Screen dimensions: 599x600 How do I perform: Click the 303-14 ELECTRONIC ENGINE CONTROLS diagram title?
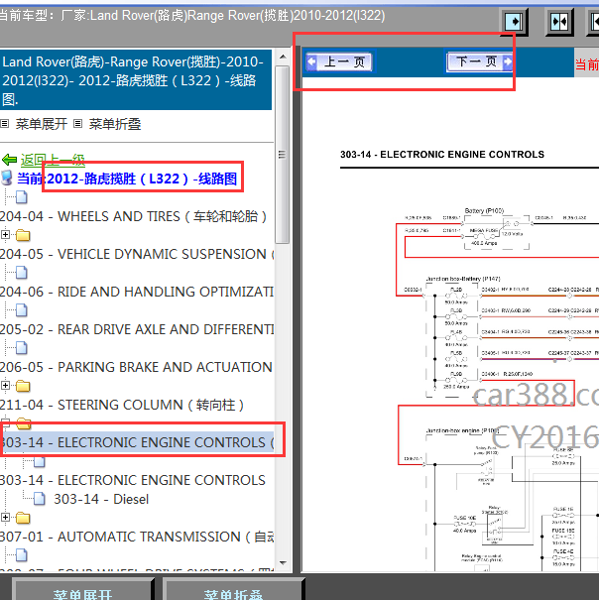pyautogui.click(x=442, y=154)
